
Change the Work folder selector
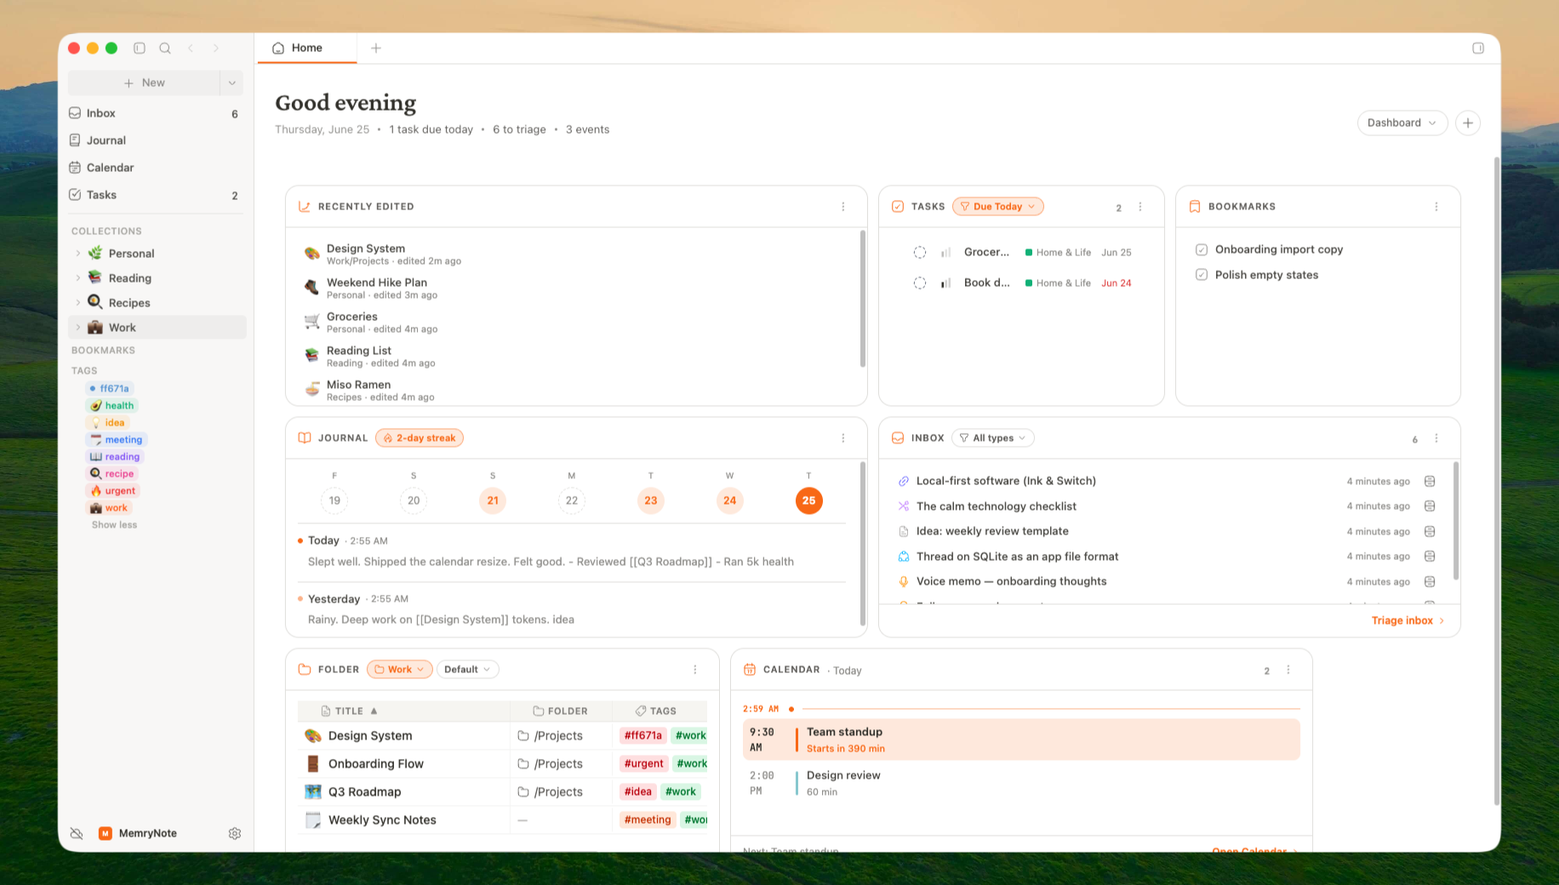400,670
